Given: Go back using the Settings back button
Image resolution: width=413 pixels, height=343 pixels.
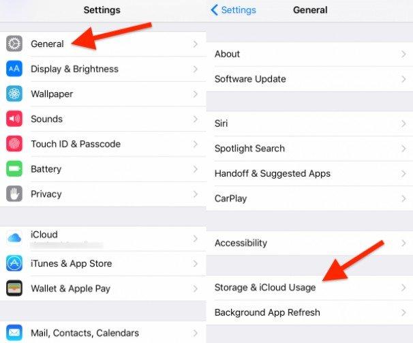Looking at the screenshot, I should (x=233, y=10).
